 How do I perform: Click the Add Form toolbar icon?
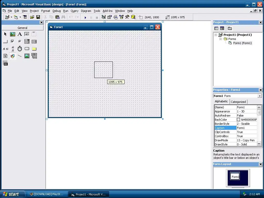pyautogui.click(x=16, y=17)
